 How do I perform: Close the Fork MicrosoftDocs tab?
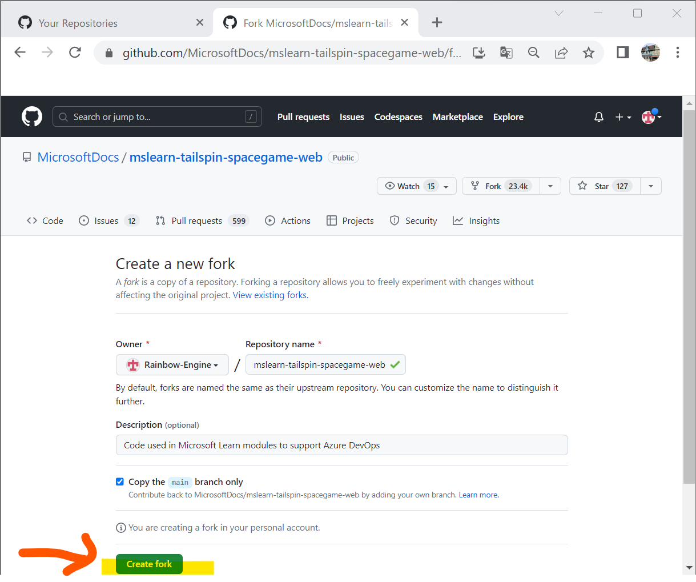coord(405,22)
